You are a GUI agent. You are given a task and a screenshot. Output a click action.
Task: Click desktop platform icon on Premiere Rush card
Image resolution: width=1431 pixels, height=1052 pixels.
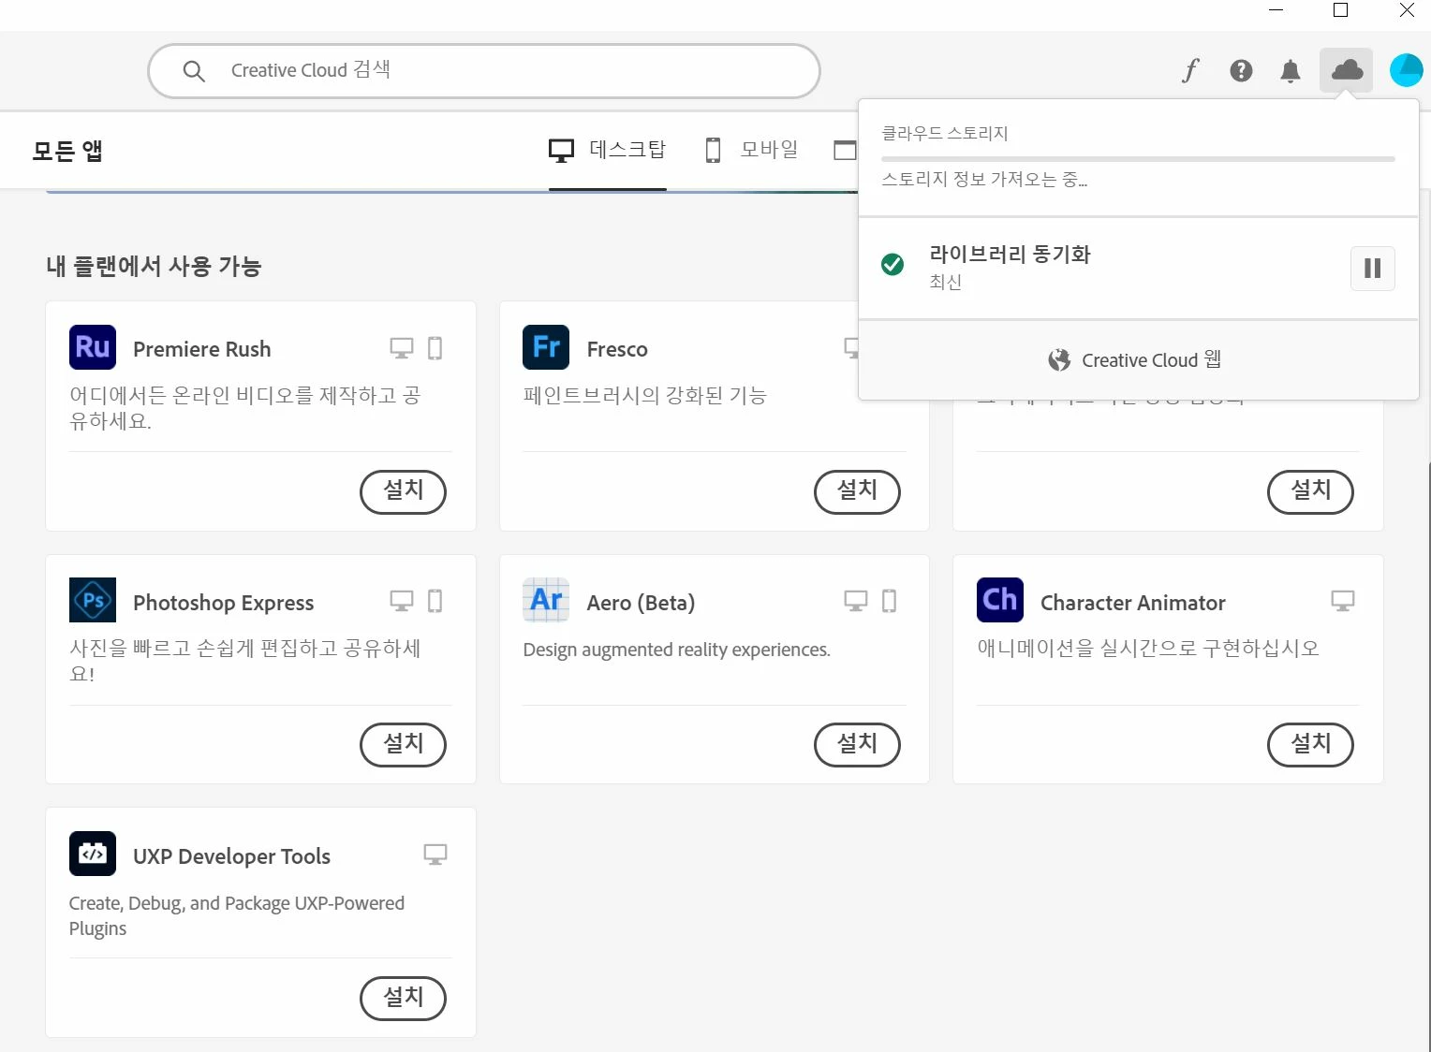coord(402,348)
